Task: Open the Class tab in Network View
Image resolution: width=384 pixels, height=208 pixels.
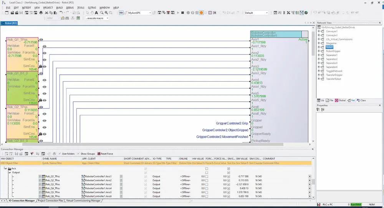Action: (361, 100)
